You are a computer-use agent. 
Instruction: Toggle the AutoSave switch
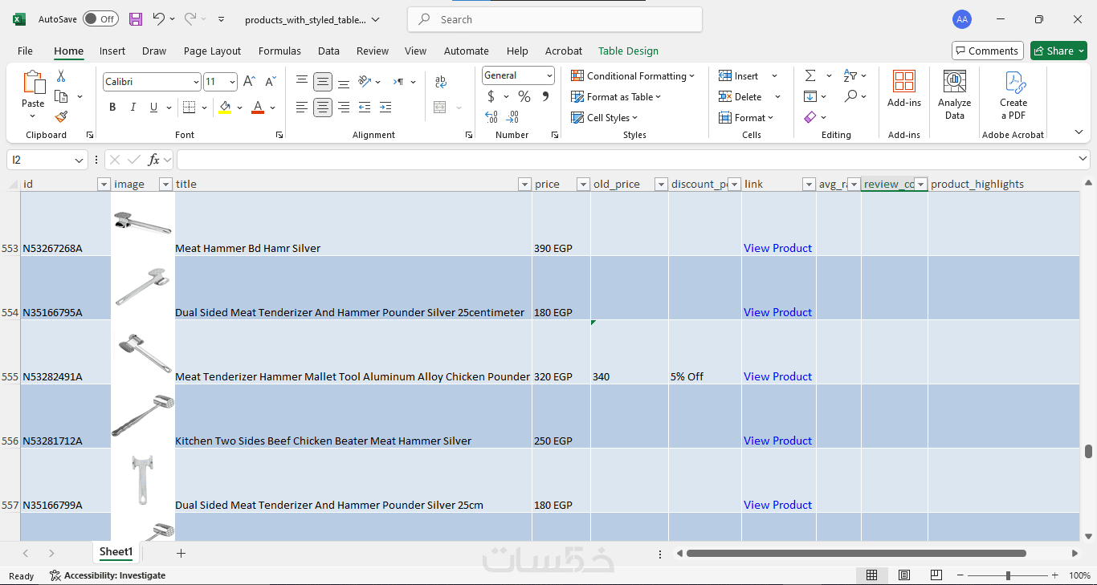pyautogui.click(x=100, y=19)
